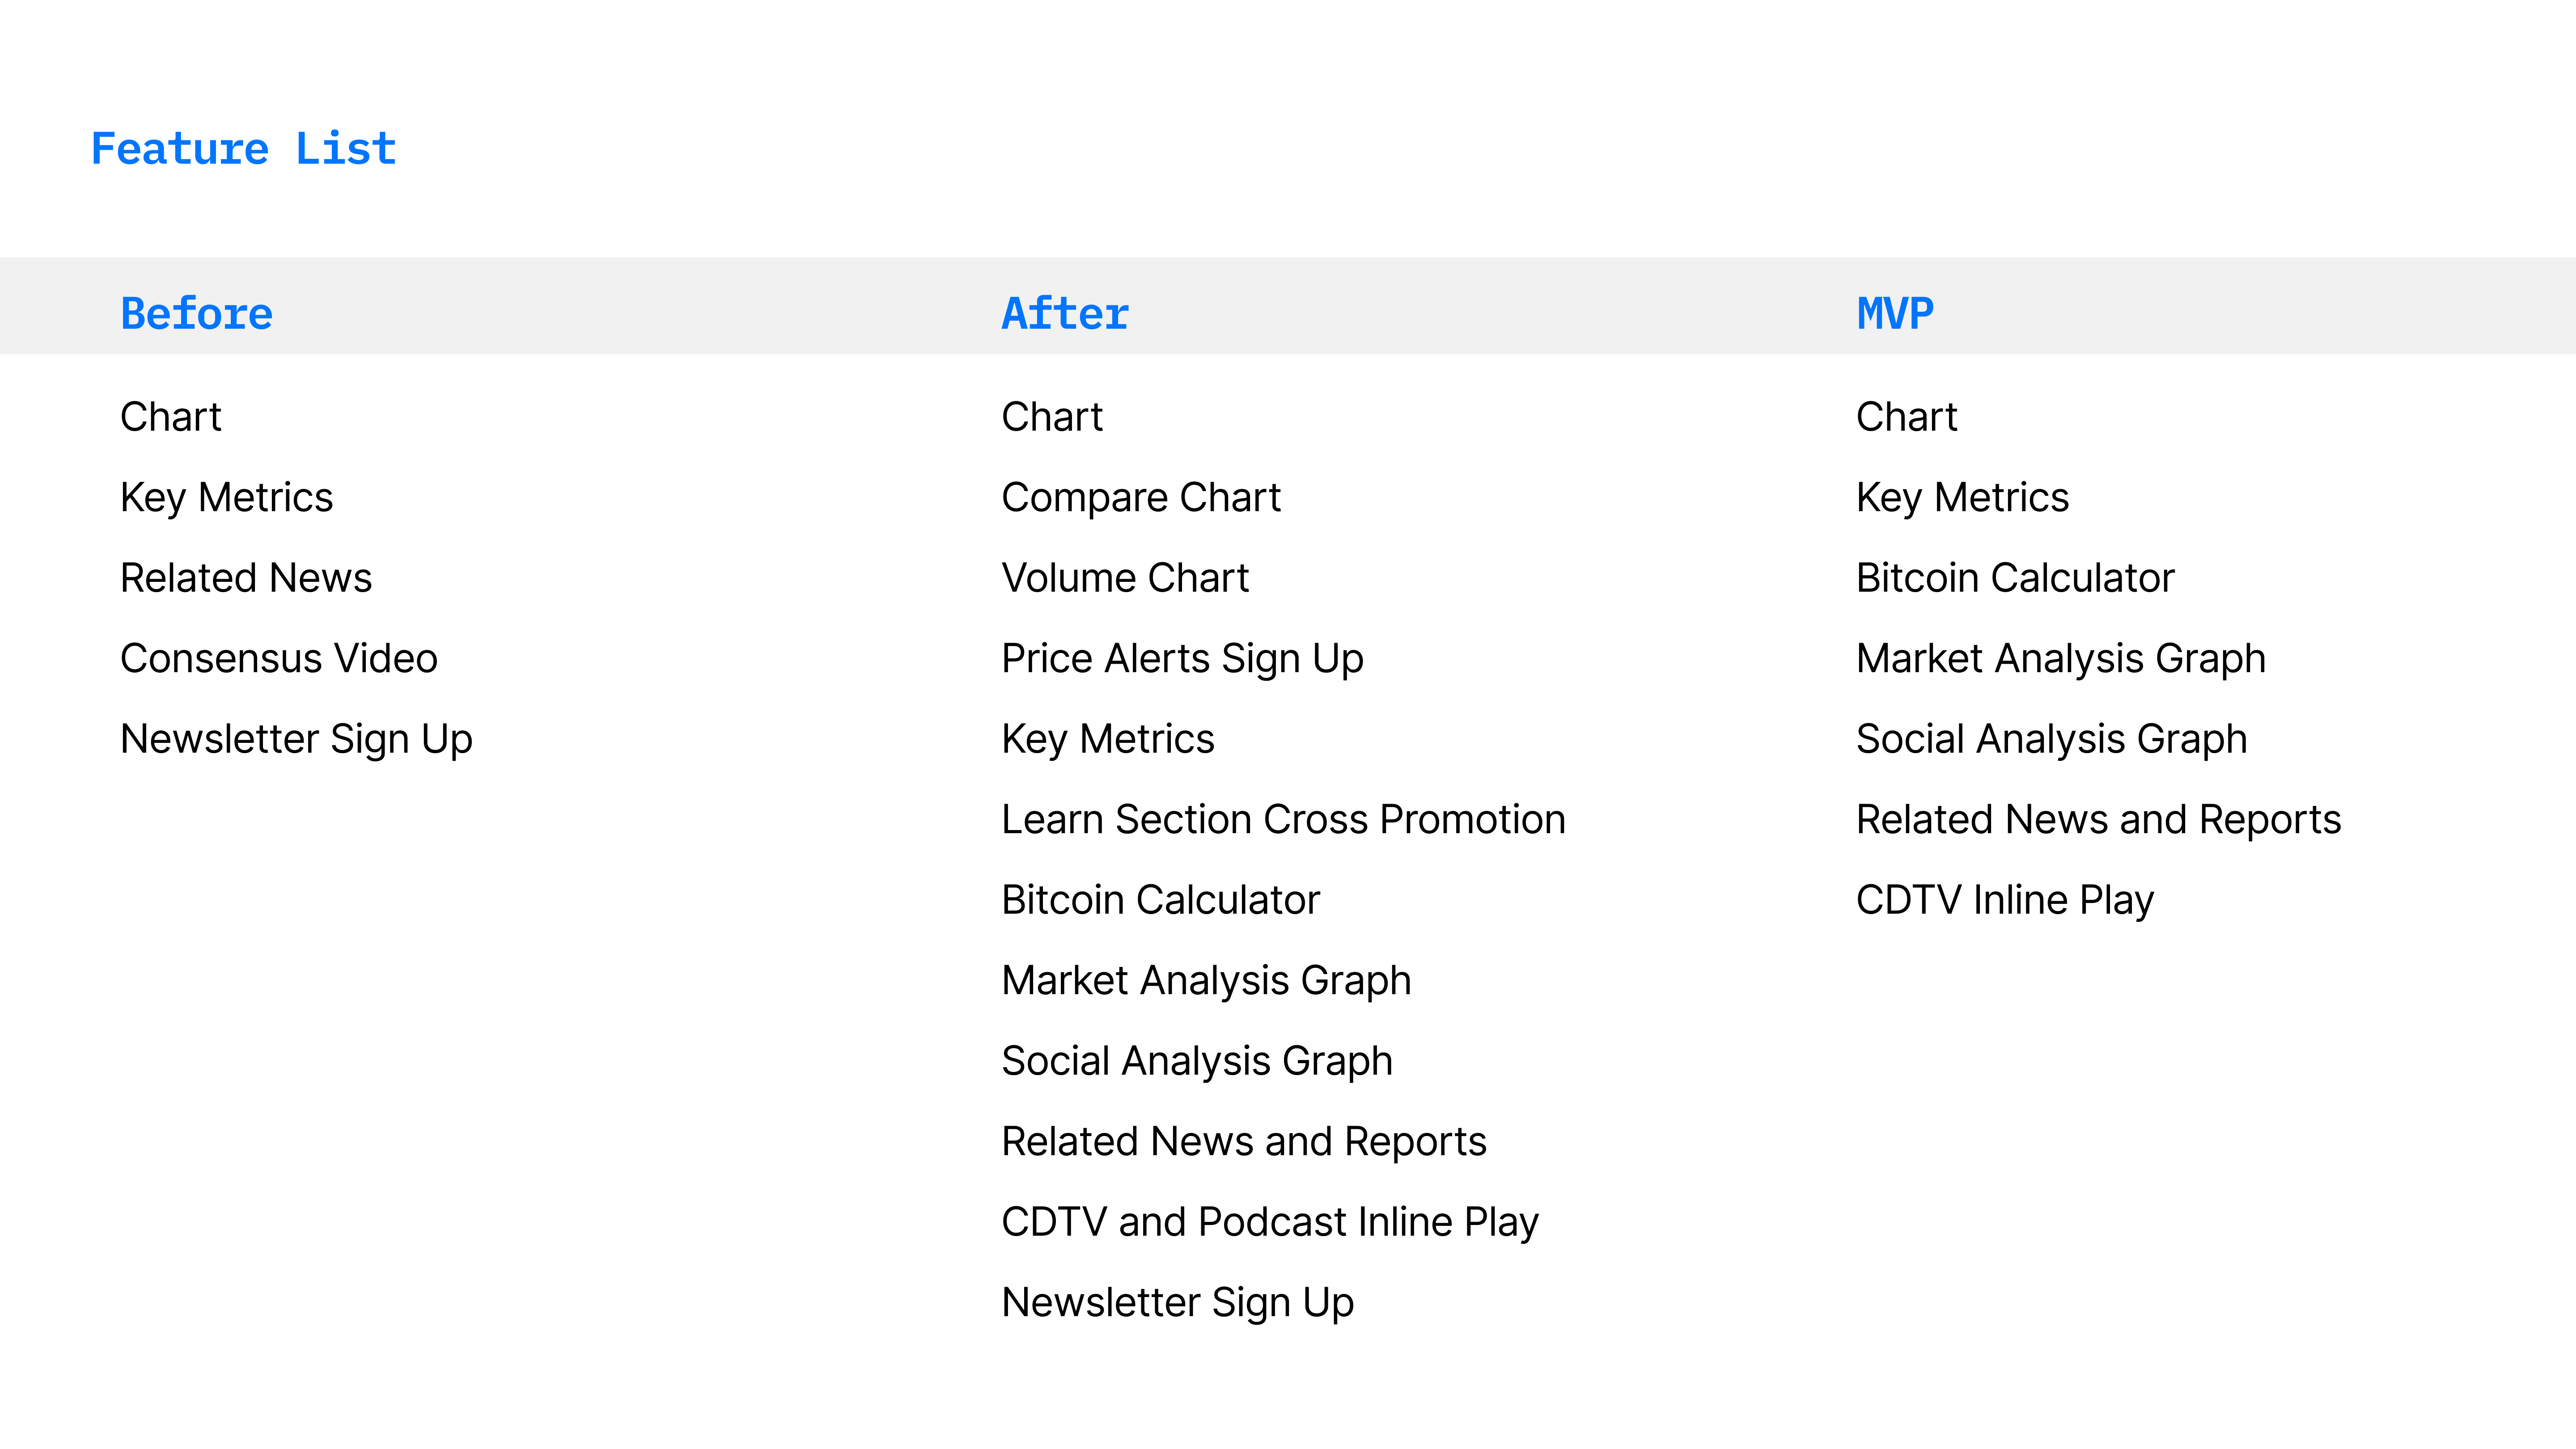Click Bitcoin Calculator in After column
Viewport: 2576px width, 1449px height.
pos(1161,900)
